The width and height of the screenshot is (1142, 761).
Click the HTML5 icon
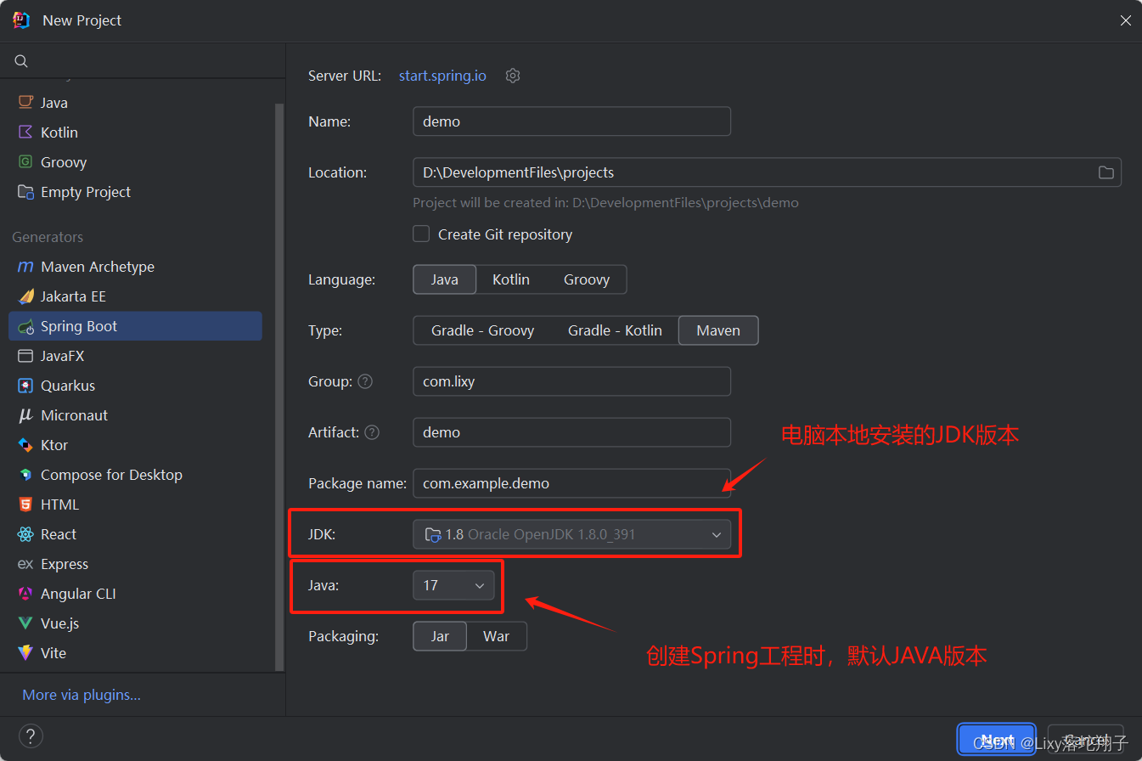coord(25,505)
